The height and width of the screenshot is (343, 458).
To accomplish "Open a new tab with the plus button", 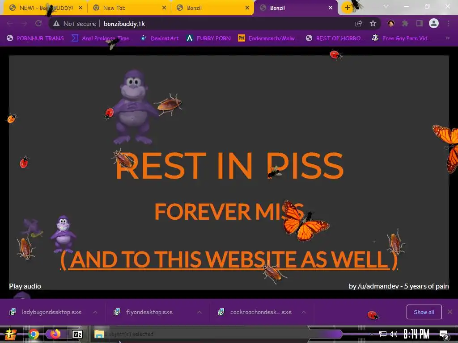I will click(347, 8).
